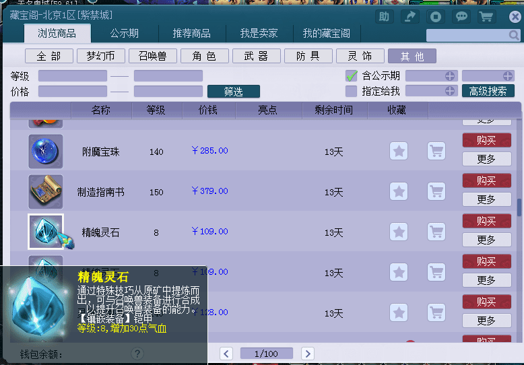This screenshot has height=365, width=524.
Task: Favorite the ¥128.00 item with star
Action: click(x=399, y=313)
